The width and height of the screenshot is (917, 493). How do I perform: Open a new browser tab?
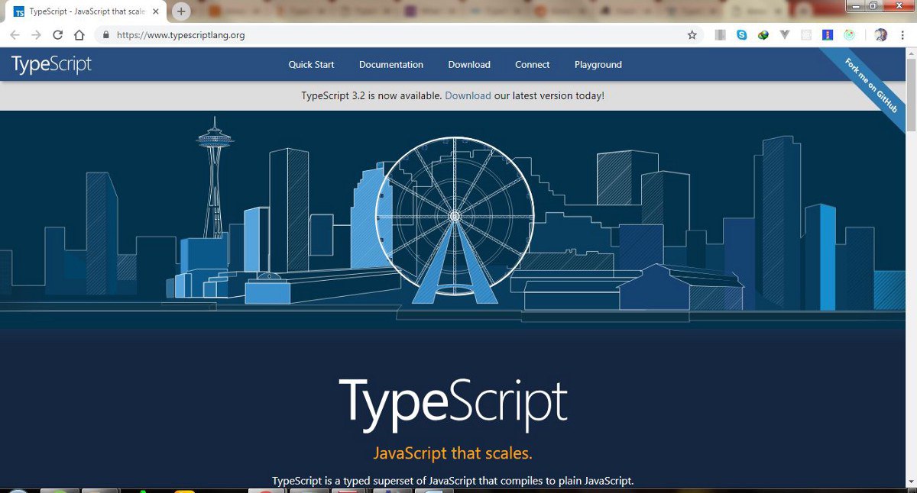[x=181, y=11]
